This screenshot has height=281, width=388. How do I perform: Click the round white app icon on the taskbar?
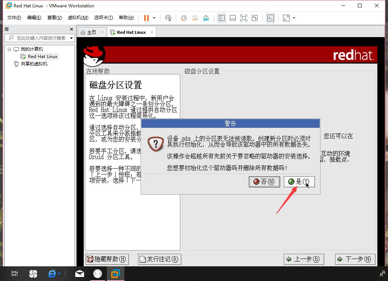[x=98, y=274]
